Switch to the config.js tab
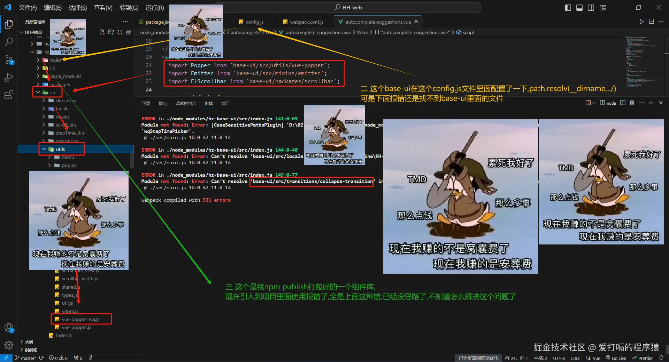 click(254, 22)
